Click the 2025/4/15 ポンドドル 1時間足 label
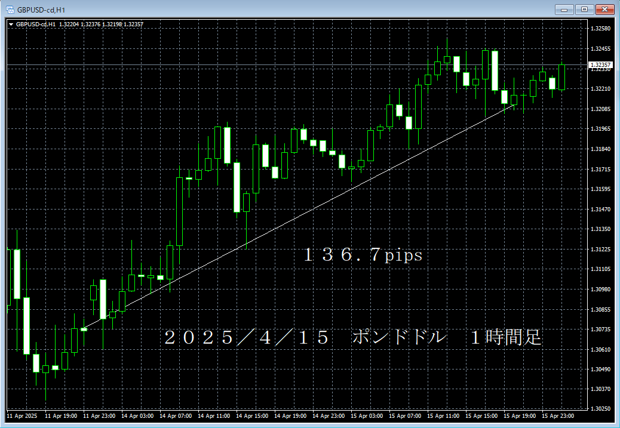620x428 pixels. click(352, 337)
